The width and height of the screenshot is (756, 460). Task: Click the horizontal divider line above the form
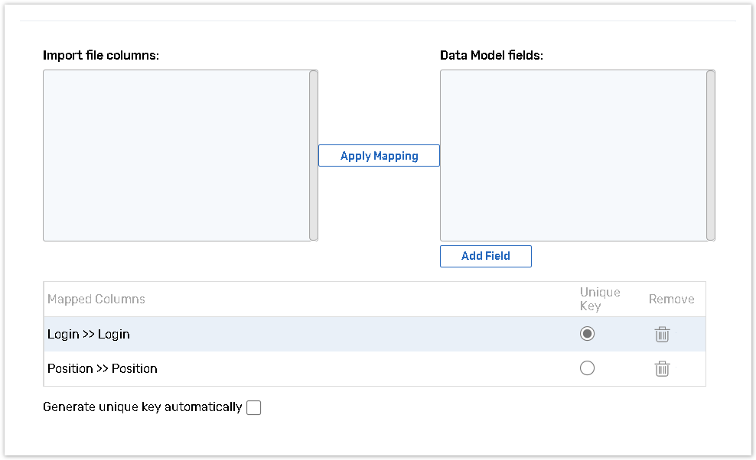coord(378,21)
